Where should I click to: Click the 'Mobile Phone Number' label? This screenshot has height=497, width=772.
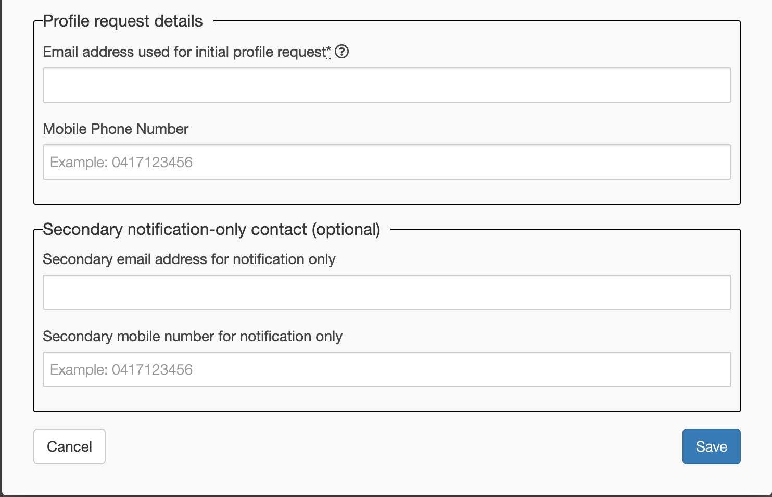(x=116, y=129)
